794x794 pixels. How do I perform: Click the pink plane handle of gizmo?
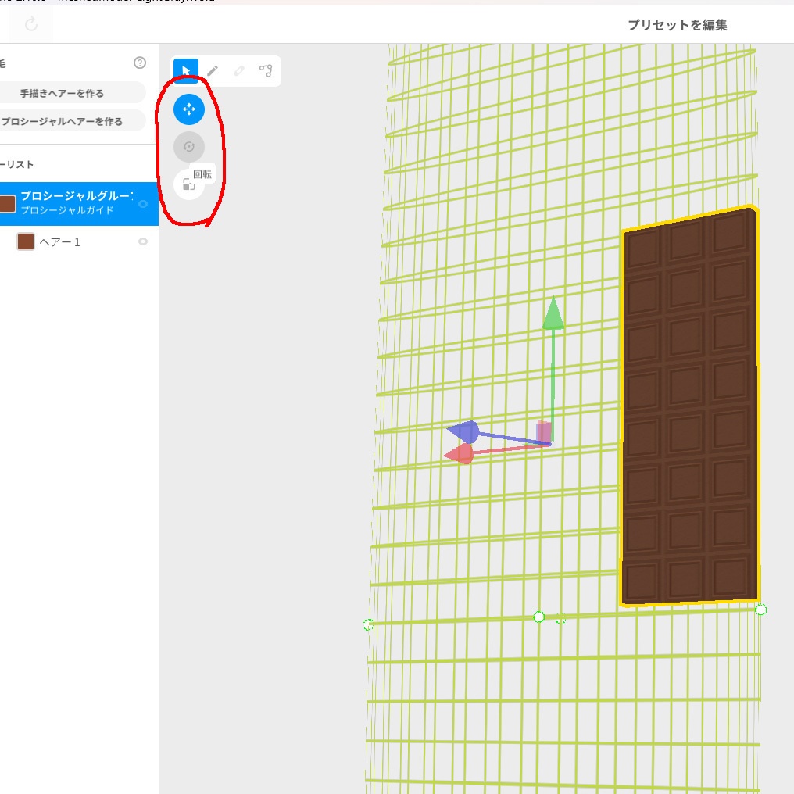point(543,431)
